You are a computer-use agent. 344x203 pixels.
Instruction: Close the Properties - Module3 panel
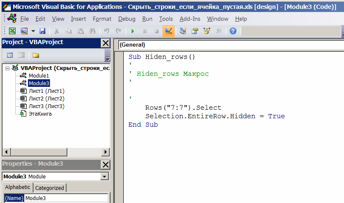pos(105,164)
